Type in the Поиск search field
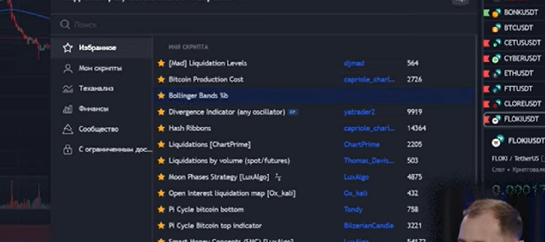 [x=221, y=24]
